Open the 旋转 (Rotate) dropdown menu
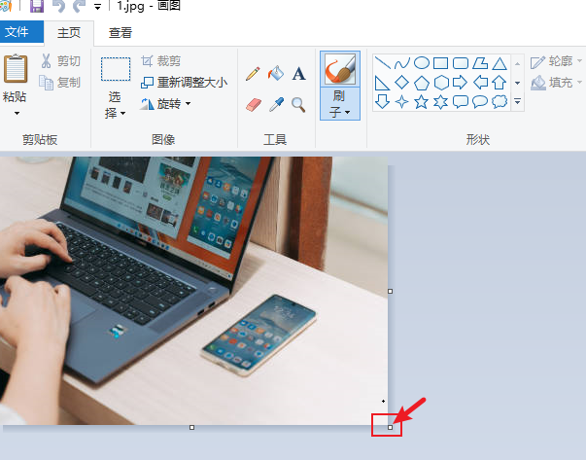This screenshot has width=586, height=460. (165, 103)
